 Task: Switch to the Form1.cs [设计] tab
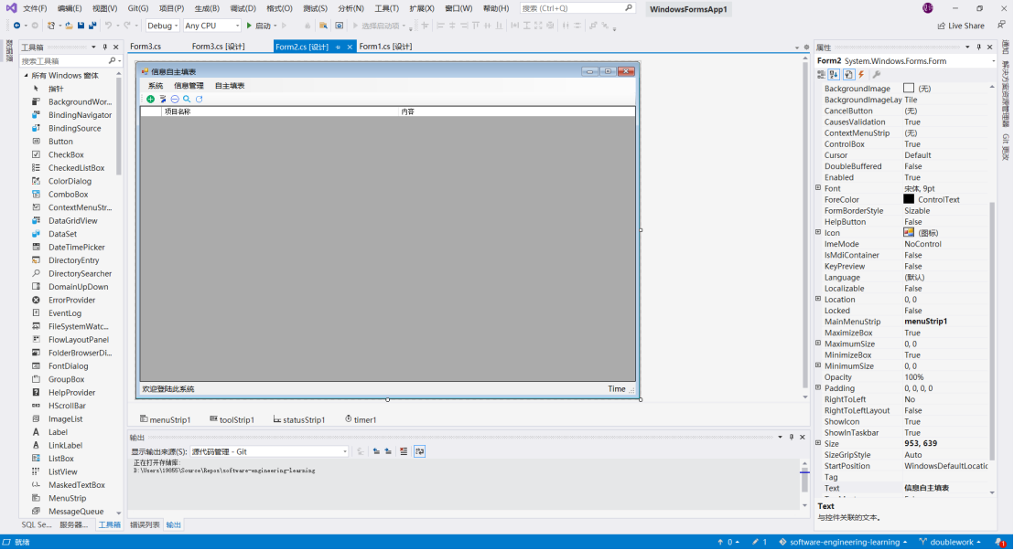[385, 47]
